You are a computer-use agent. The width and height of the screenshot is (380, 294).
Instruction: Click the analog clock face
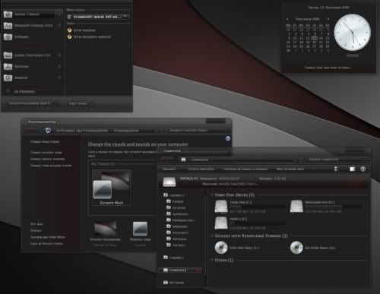coord(352,33)
